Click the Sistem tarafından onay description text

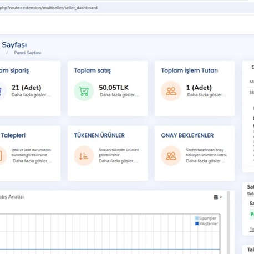click(206, 153)
